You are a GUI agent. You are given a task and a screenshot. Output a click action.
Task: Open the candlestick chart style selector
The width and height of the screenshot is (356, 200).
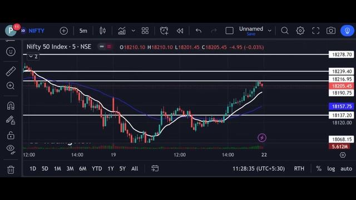point(102,31)
